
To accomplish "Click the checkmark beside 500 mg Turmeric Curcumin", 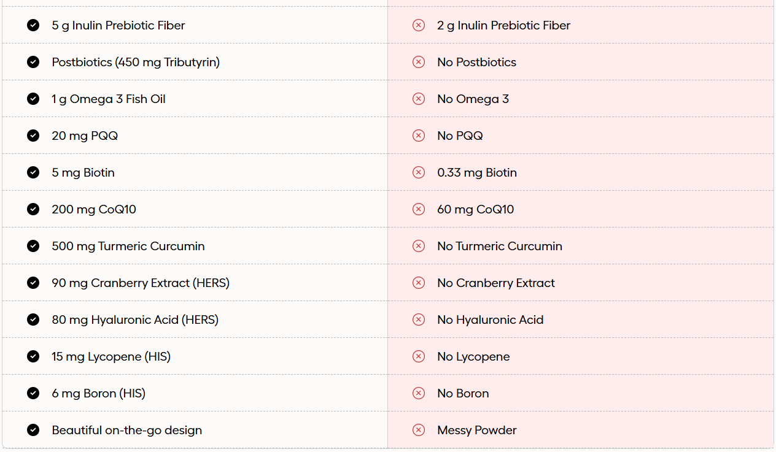I will [33, 246].
